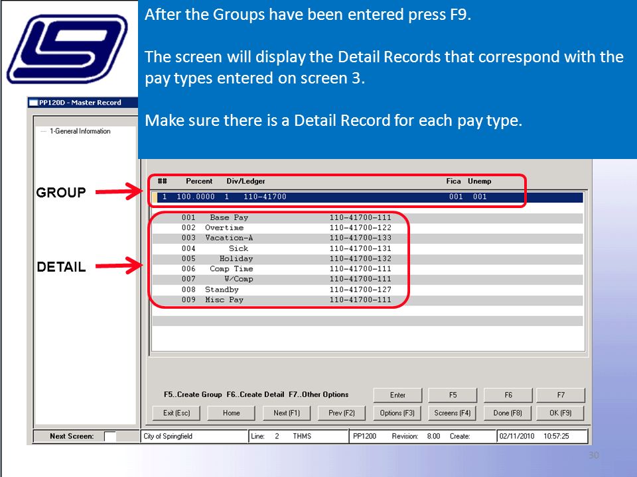Screen dimensions: 637x477
Task: Click the Div/Ledger column header
Action: (x=246, y=182)
